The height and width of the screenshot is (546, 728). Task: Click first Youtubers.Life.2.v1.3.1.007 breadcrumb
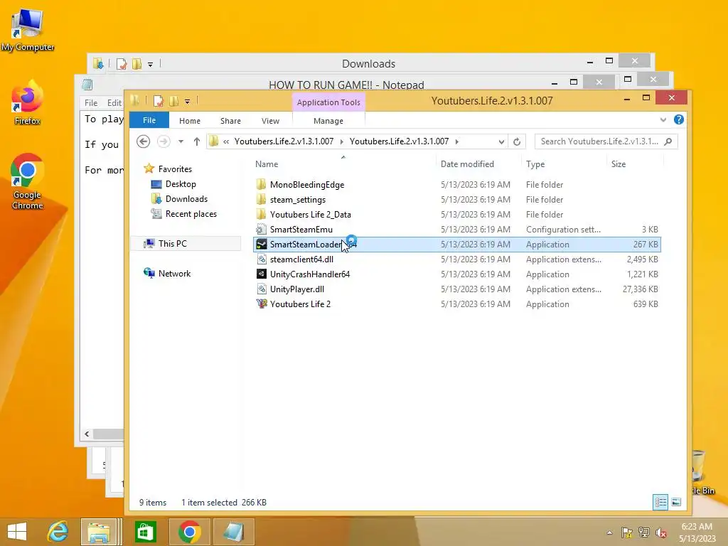click(284, 141)
